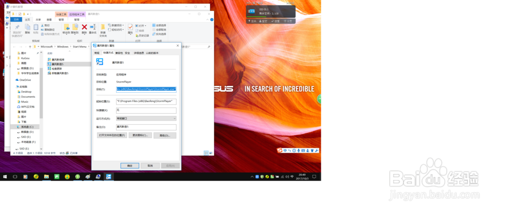This screenshot has height=212, width=507.
Task: Click the History option in ribbon
Action: [142, 36]
